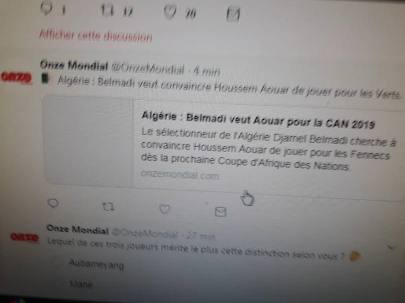Screen dimensions: 405x303
Task: Open Onze Mondial profile name on 4 min tweet
Action: [x=74, y=65]
